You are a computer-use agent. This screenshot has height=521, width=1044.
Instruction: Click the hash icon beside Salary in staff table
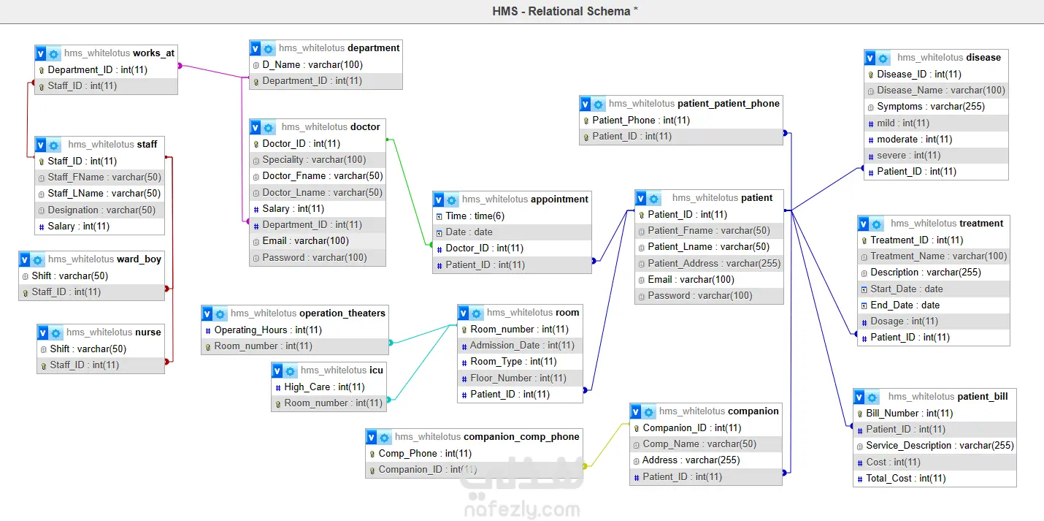point(42,227)
